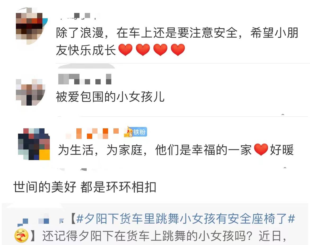310x245 pixels.
Task: Click the second of four red hearts
Action: pos(143,50)
